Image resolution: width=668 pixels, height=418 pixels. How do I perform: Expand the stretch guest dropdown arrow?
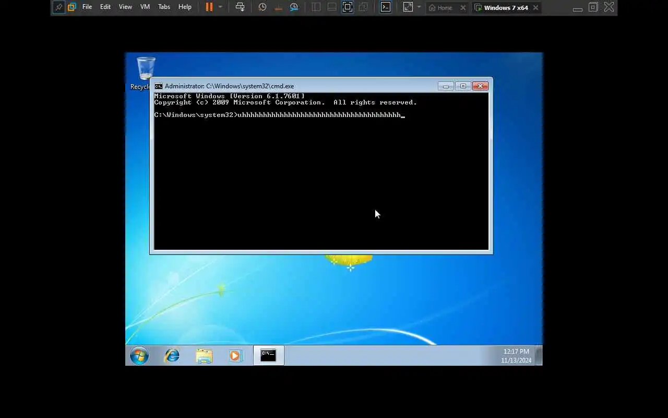419,7
